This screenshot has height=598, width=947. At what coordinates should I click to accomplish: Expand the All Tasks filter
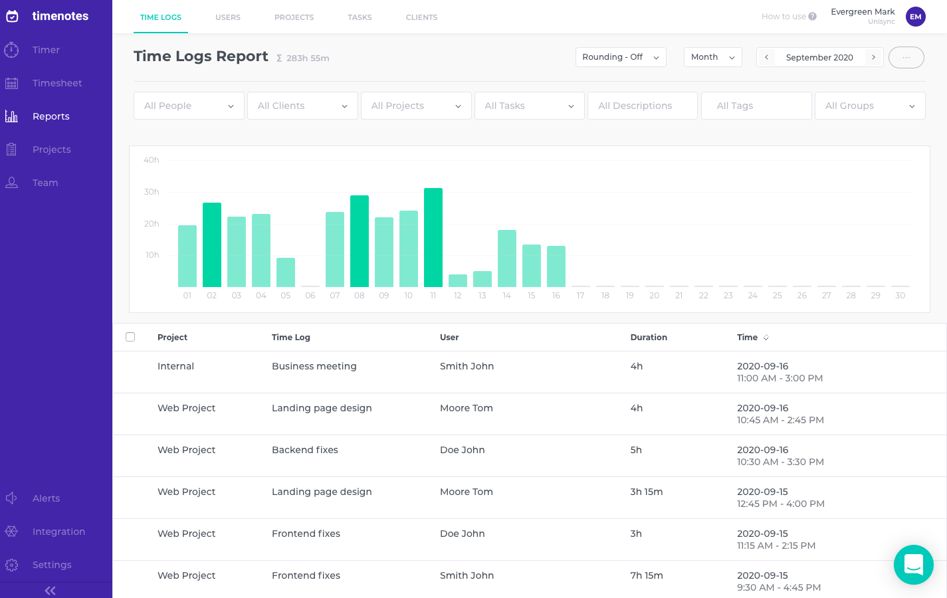coord(530,106)
